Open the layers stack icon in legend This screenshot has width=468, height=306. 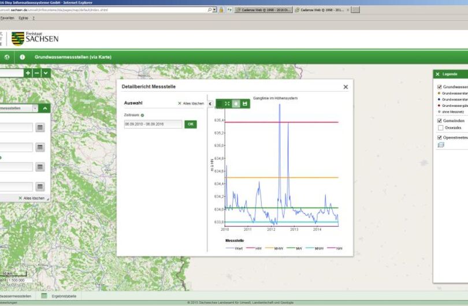[441, 145]
